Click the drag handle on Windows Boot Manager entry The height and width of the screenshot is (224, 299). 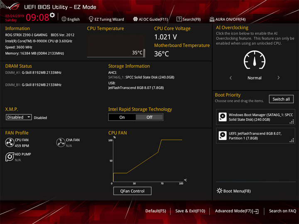pyautogui.click(x=292, y=122)
